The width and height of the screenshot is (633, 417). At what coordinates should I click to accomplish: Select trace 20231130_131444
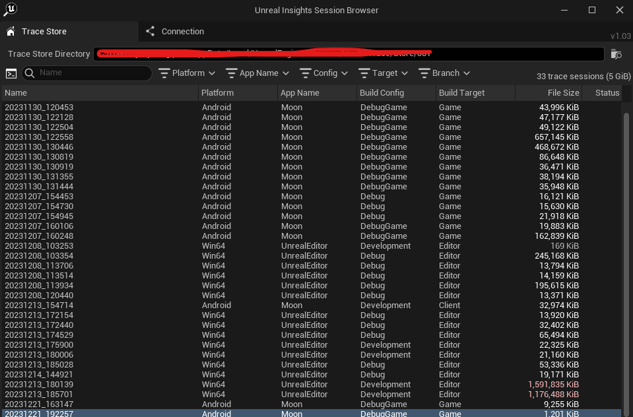click(x=312, y=187)
